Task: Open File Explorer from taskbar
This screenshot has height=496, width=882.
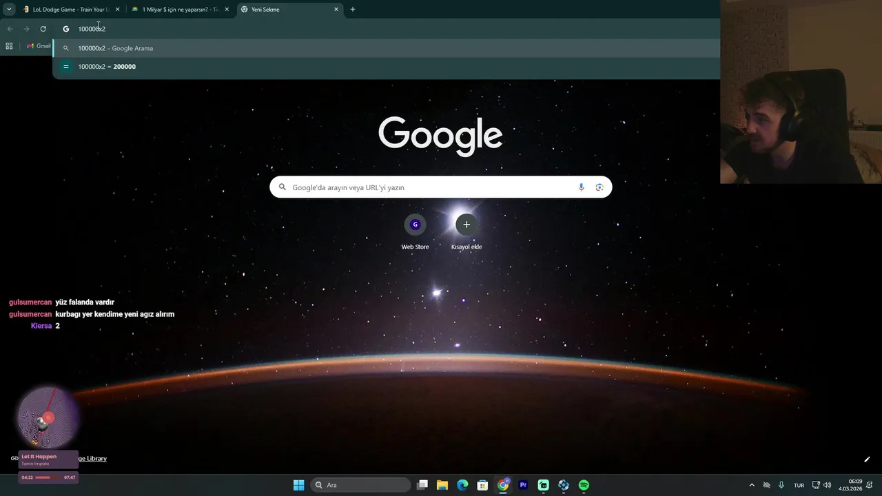Action: (442, 485)
